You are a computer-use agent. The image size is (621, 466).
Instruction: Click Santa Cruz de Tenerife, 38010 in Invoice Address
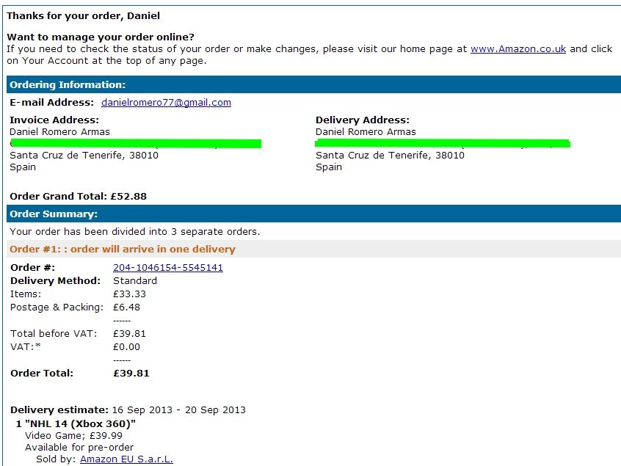(x=84, y=155)
